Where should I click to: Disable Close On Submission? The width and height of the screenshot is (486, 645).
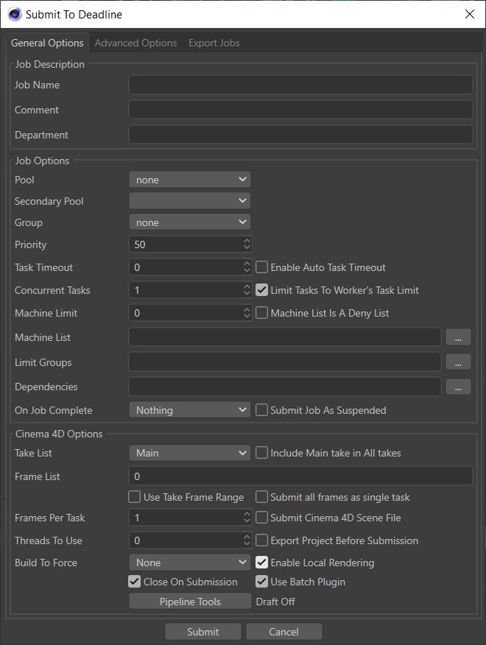(134, 581)
